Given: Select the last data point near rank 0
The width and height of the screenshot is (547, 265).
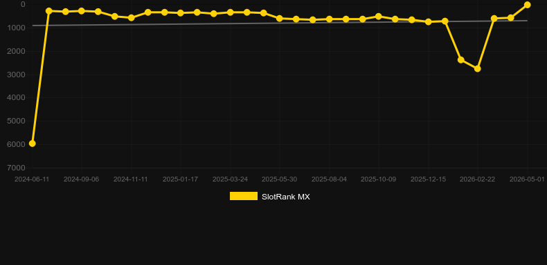Looking at the screenshot, I should (527, 5).
